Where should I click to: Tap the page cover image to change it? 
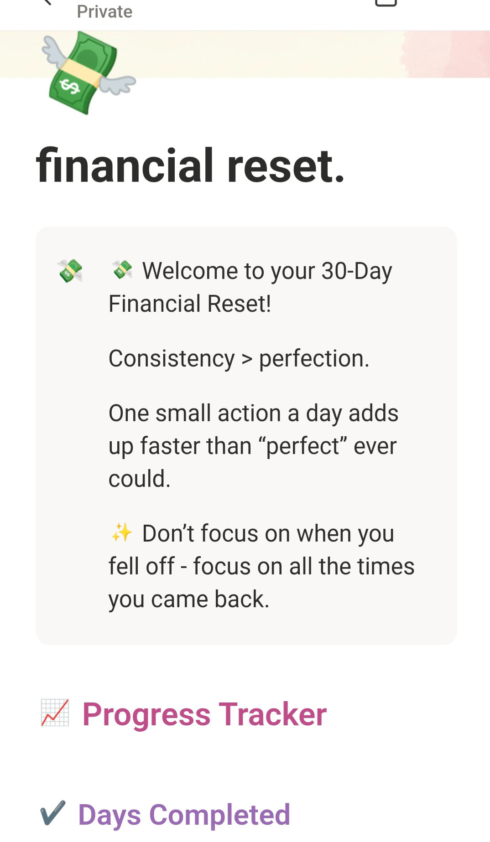point(245,55)
